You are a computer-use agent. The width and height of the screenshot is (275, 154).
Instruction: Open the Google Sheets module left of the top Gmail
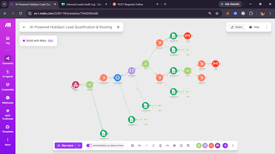pyautogui.click(x=173, y=36)
